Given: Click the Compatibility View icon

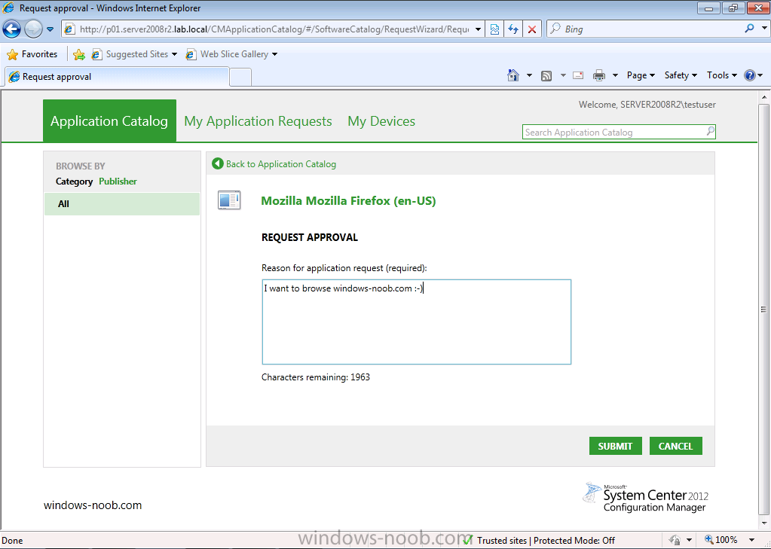Looking at the screenshot, I should 494,29.
